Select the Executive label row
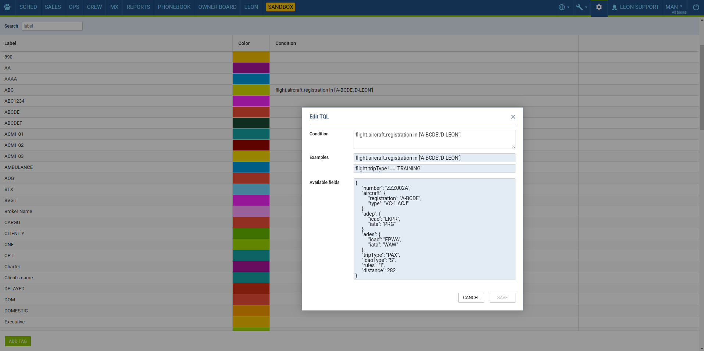 (x=116, y=322)
